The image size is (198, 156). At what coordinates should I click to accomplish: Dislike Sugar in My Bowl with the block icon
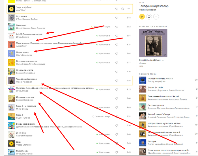[x=122, y=9]
